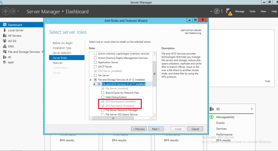
Task: Collapse the File and iSCSI Services node
Action: (x=94, y=84)
